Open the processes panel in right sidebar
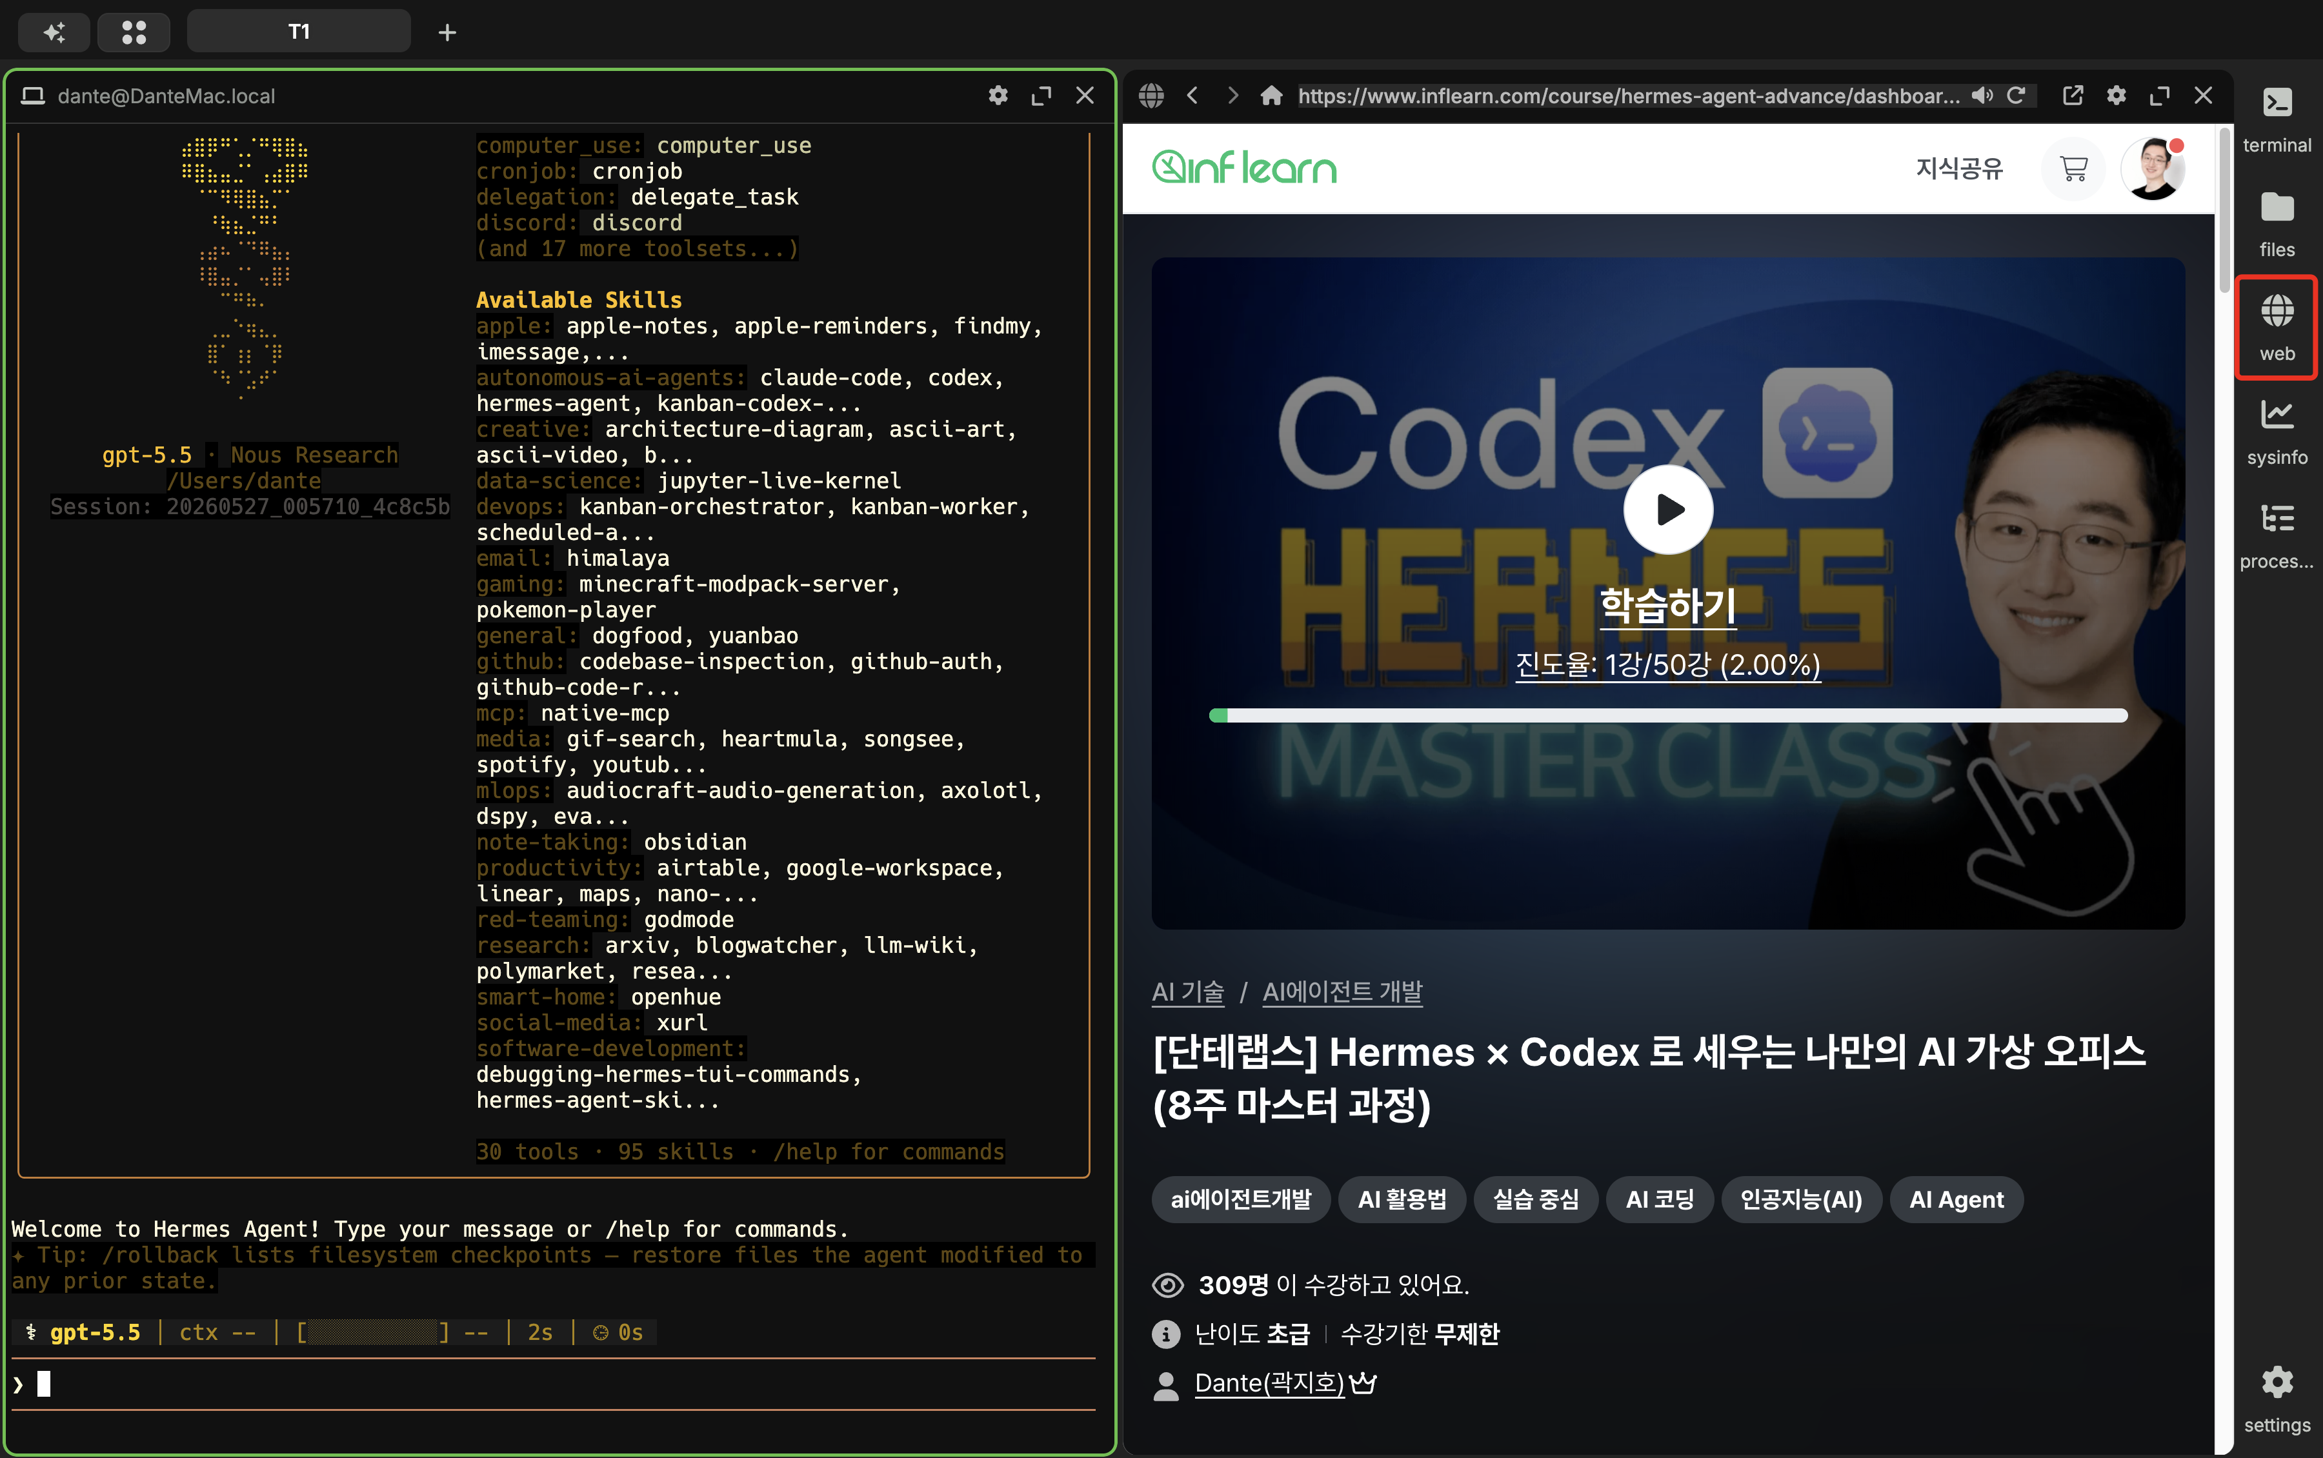Viewport: 2323px width, 1458px height. (2278, 536)
